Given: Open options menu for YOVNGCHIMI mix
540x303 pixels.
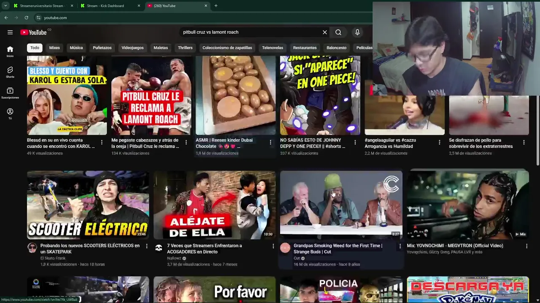Looking at the screenshot, I should tap(526, 246).
